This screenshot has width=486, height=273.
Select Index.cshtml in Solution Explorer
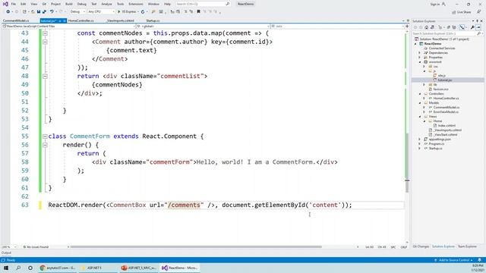(x=447, y=126)
